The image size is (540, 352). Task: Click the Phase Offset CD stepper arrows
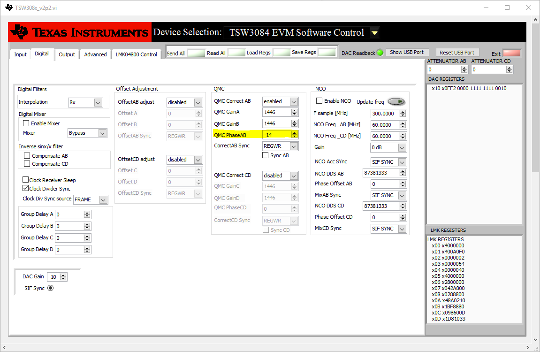(403, 217)
